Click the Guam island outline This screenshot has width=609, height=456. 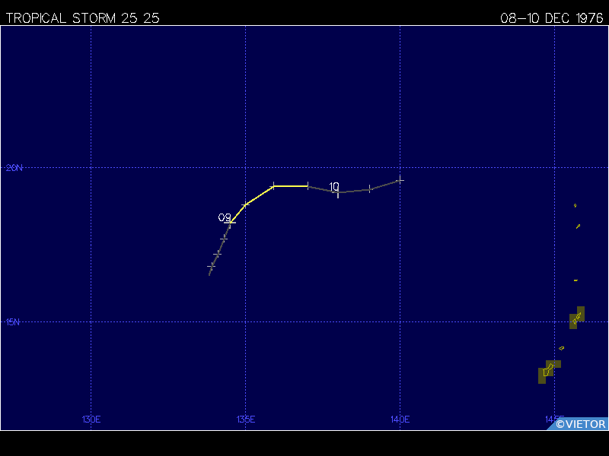[547, 370]
